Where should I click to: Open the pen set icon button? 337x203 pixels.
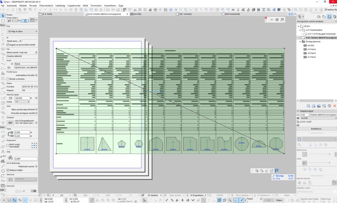[10, 123]
